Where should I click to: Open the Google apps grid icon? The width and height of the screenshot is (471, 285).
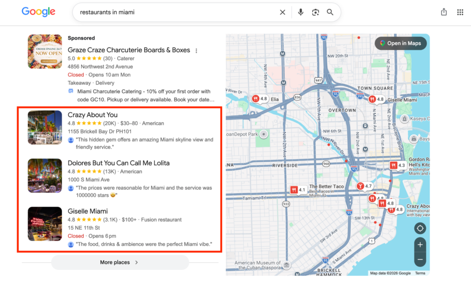[460, 12]
